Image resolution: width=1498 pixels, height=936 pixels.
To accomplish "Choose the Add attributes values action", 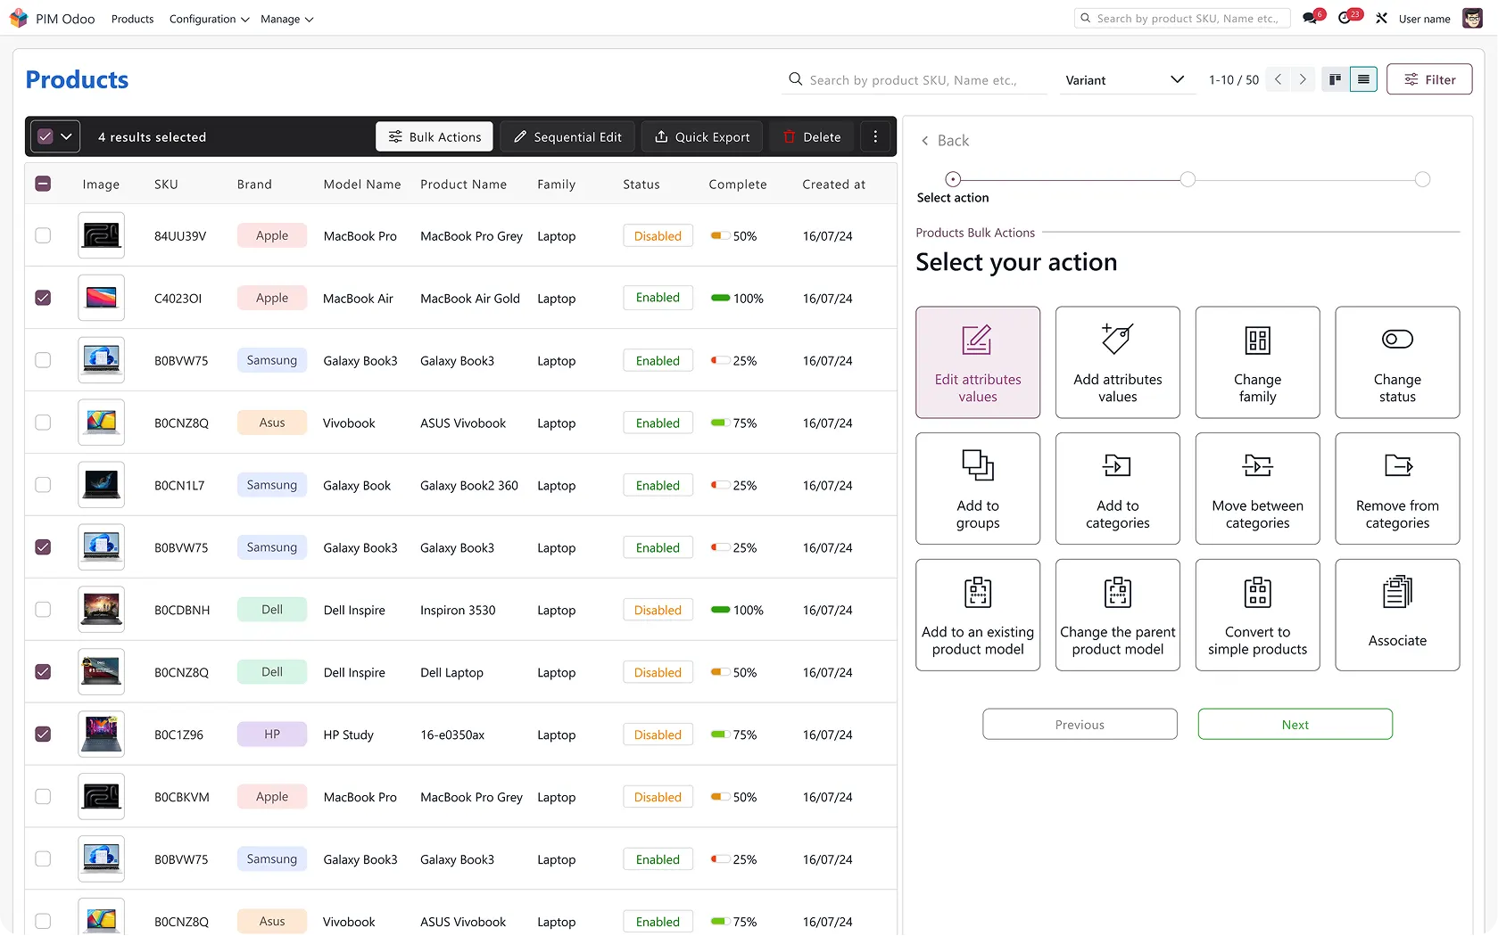I will pos(1117,362).
